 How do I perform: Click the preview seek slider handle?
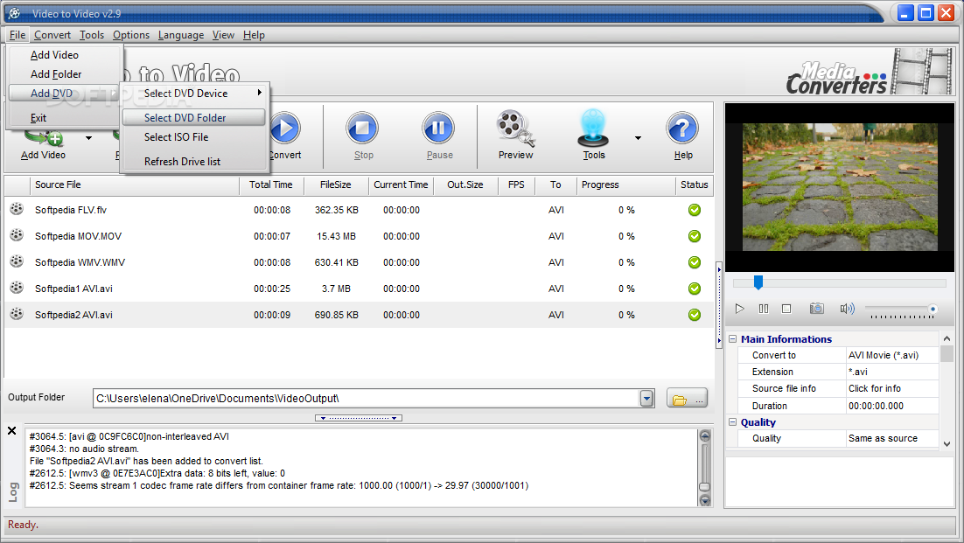tap(758, 282)
